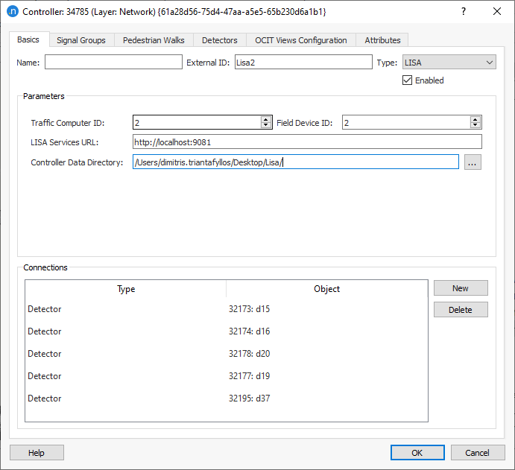Go to the Detectors tab
Screen dimensions: 515x470
pyautogui.click(x=219, y=40)
